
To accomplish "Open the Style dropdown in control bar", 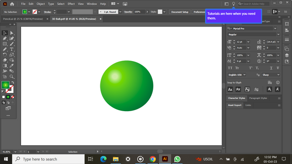I will click(x=164, y=12).
